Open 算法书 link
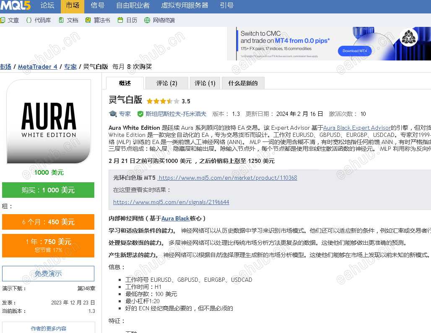This screenshot has width=431, height=333. [x=102, y=20]
